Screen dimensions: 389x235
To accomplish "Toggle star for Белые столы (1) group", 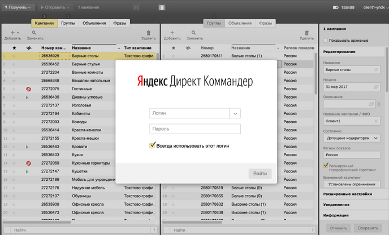I will pos(173,56).
